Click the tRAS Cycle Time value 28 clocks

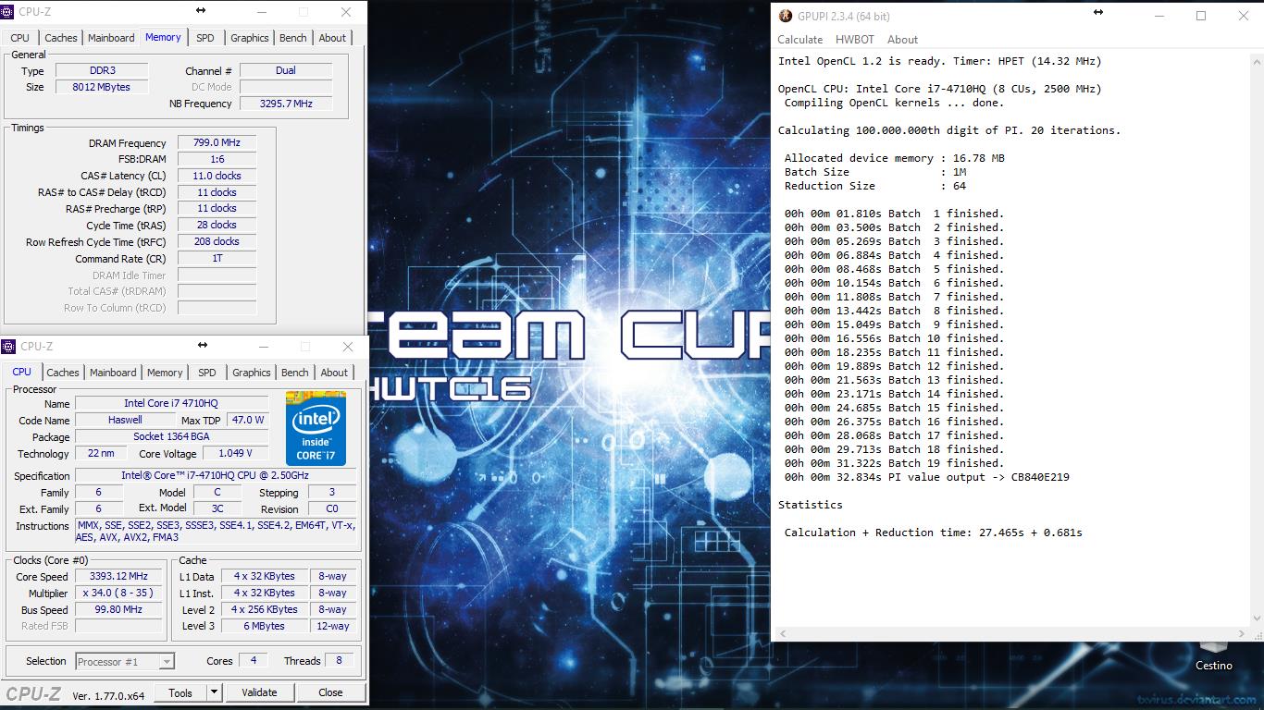(217, 225)
